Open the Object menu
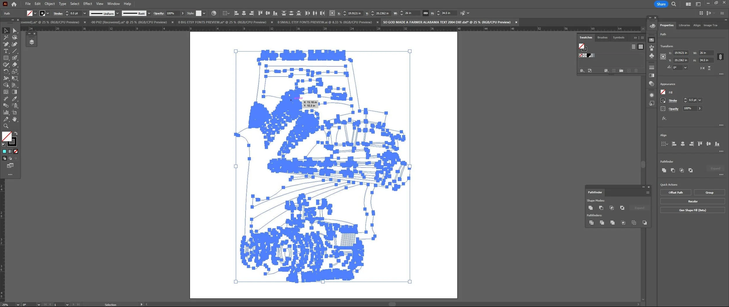This screenshot has width=729, height=307. [x=50, y=4]
